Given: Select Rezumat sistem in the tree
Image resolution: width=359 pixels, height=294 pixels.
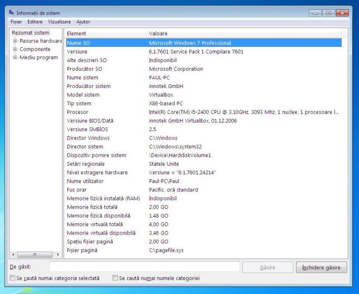Looking at the screenshot, I should 30,33.
